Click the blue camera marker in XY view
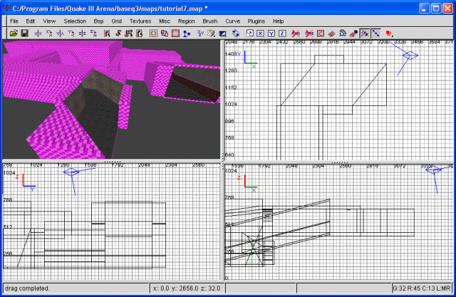The image size is (456, 297). click(x=410, y=56)
